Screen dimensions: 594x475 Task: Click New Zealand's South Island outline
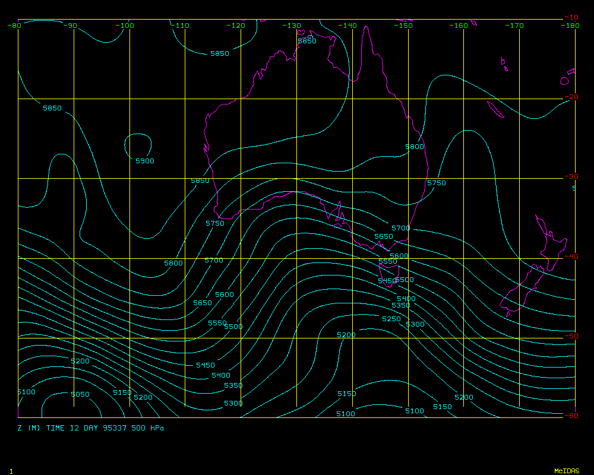[522, 292]
